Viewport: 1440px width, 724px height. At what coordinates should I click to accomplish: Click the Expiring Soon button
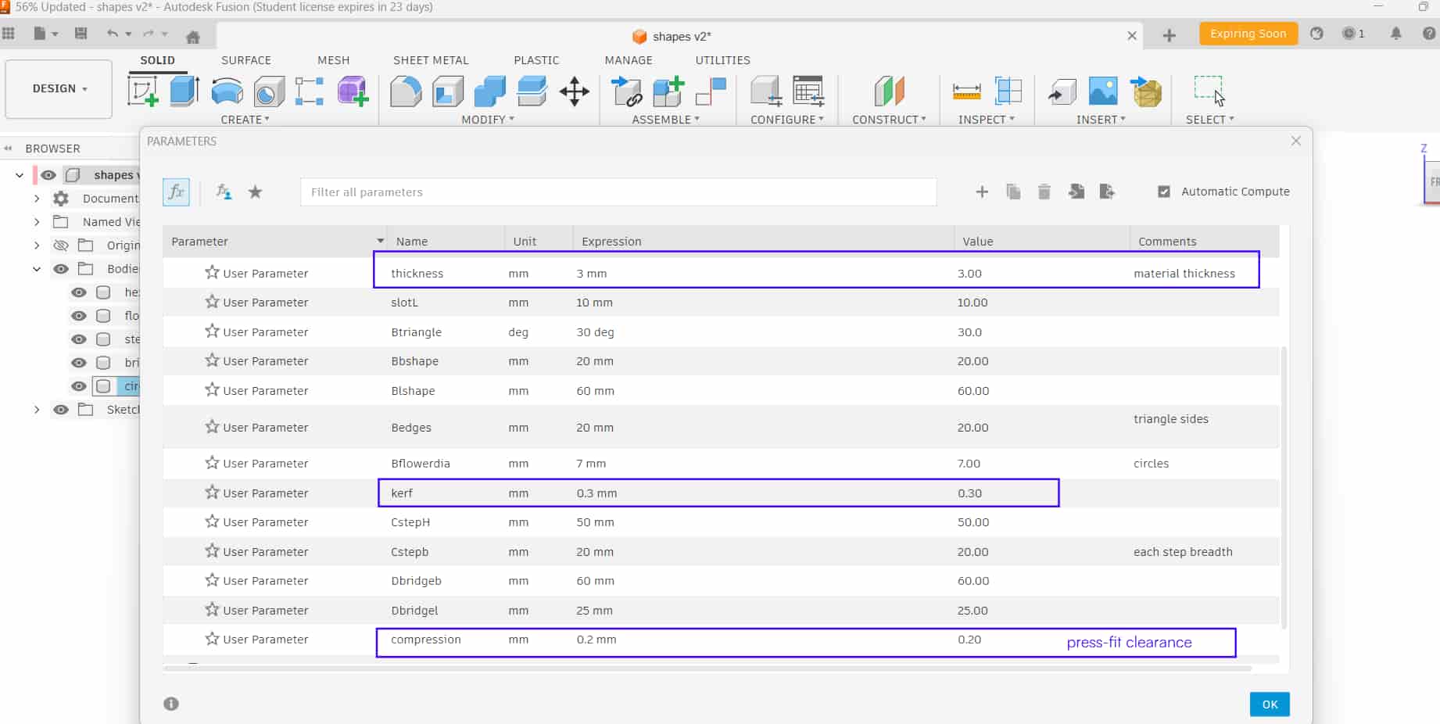1248,34
